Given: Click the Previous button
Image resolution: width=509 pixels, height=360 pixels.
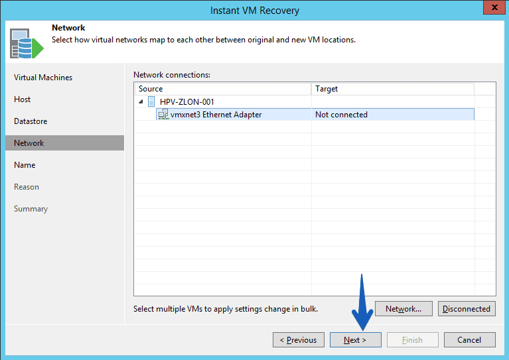Looking at the screenshot, I should [299, 339].
